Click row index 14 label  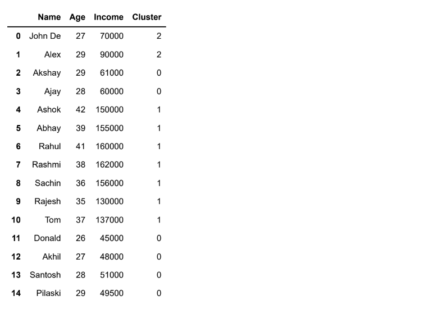pyautogui.click(x=16, y=293)
